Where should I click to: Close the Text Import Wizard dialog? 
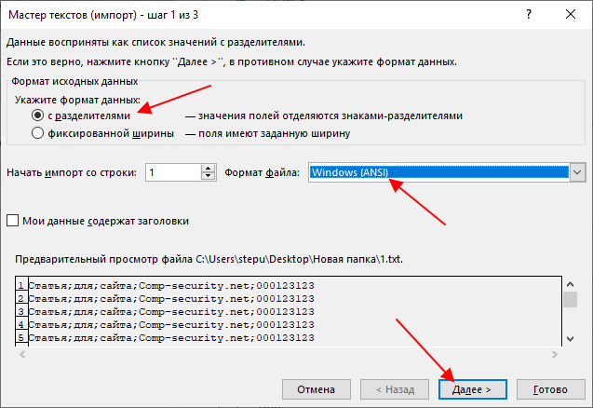pyautogui.click(x=571, y=14)
